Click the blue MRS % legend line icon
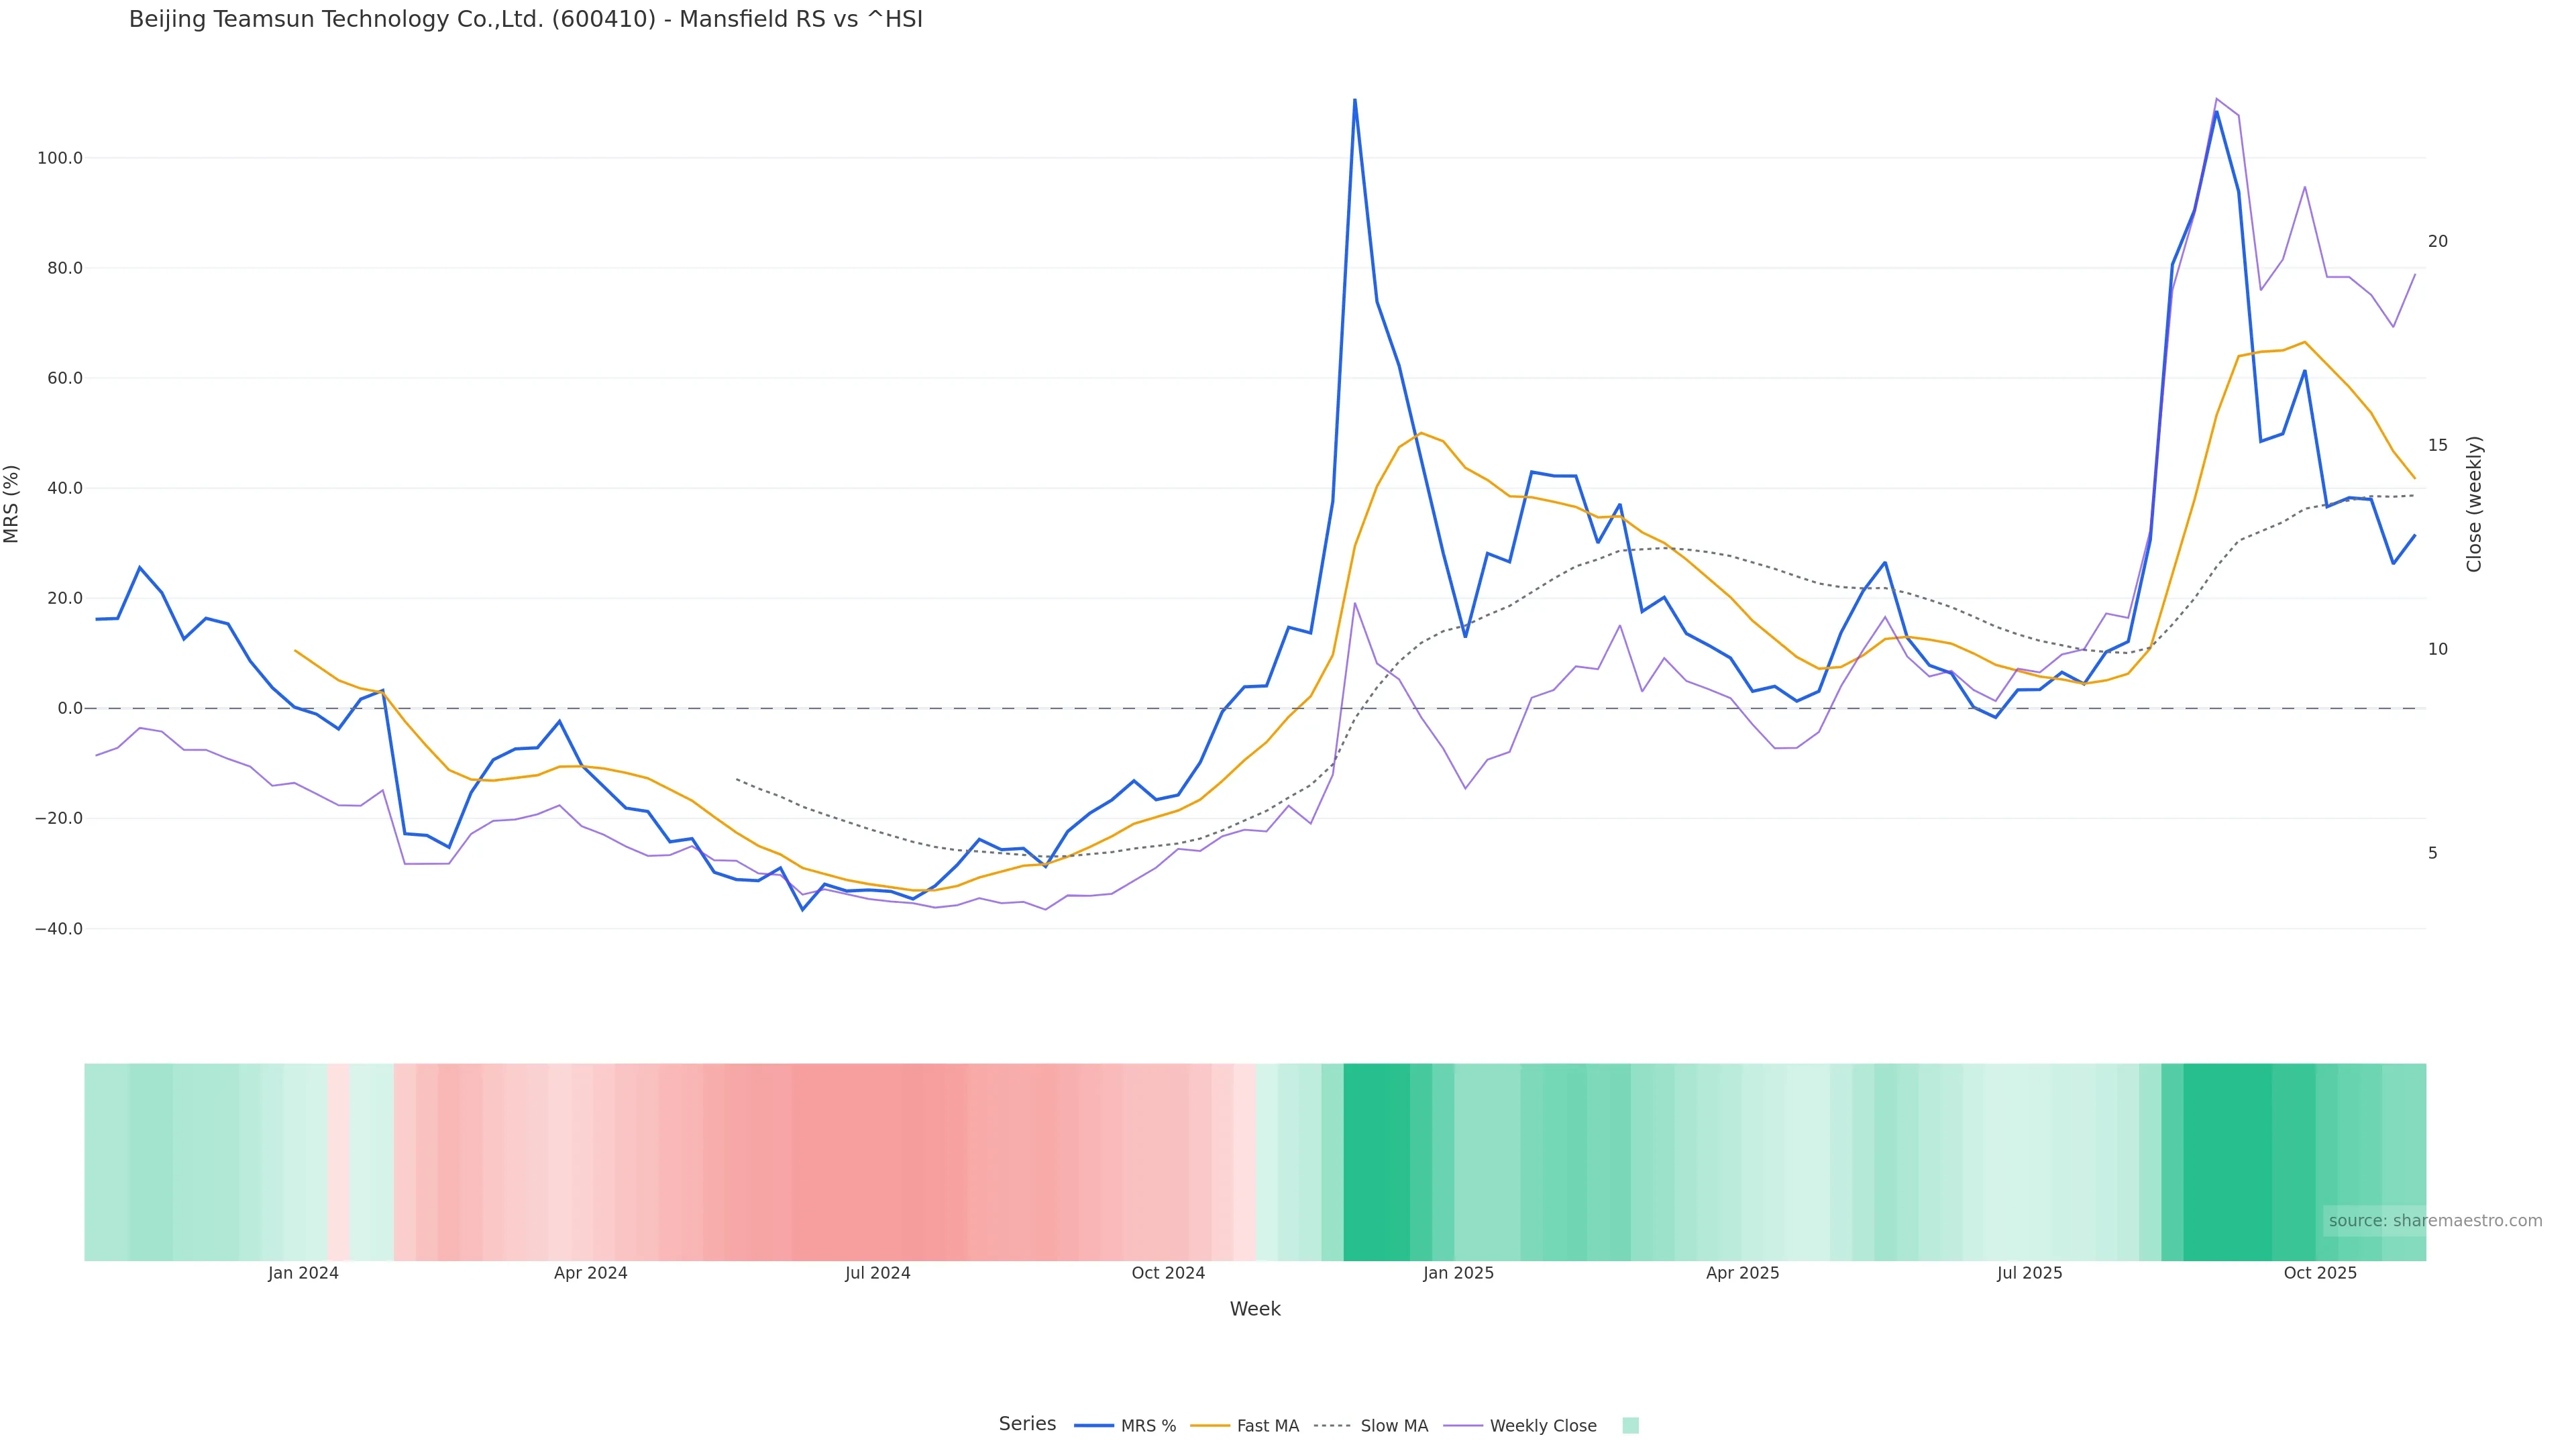The image size is (2576, 1449). coord(1093,1426)
